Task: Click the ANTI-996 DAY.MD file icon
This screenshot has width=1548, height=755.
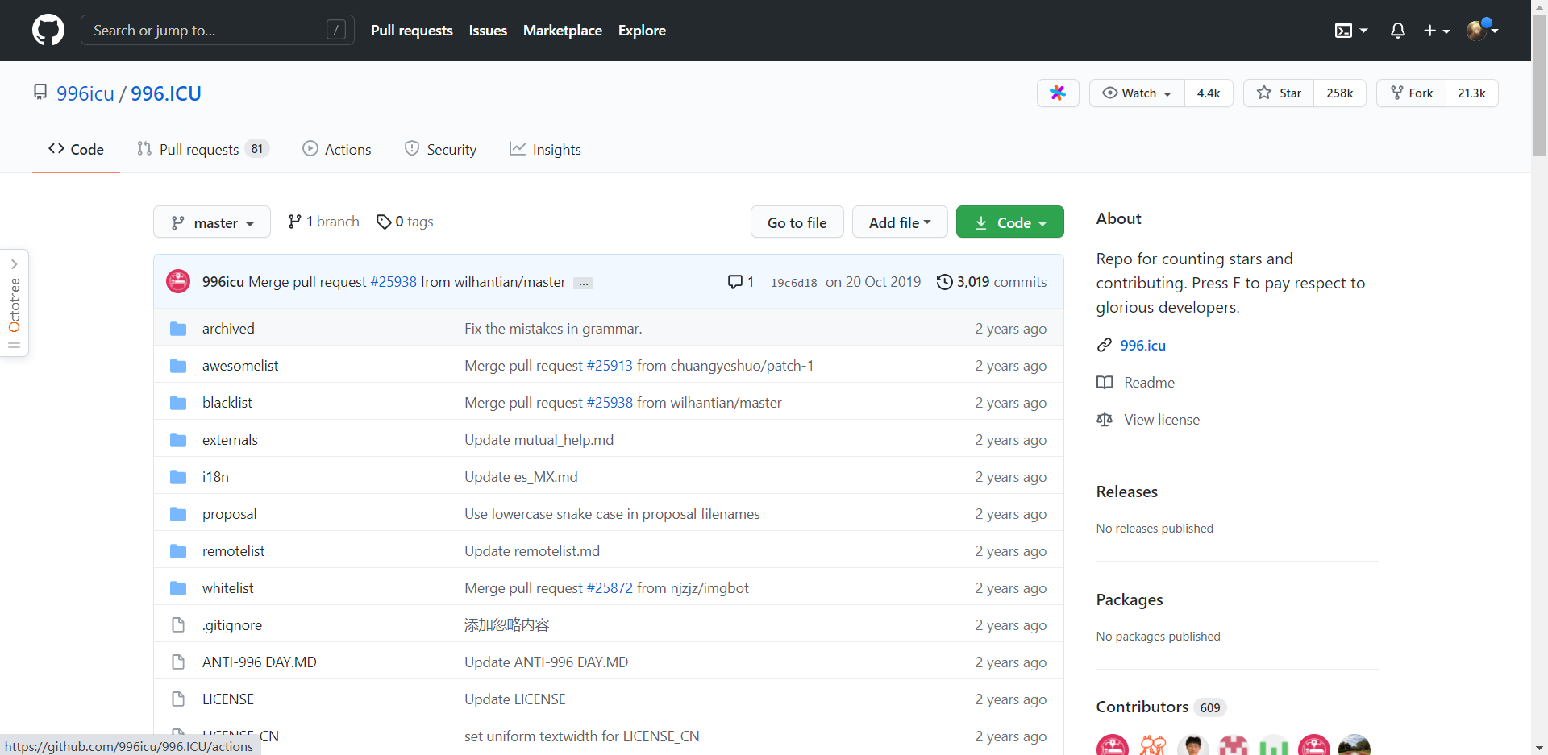Action: (178, 662)
